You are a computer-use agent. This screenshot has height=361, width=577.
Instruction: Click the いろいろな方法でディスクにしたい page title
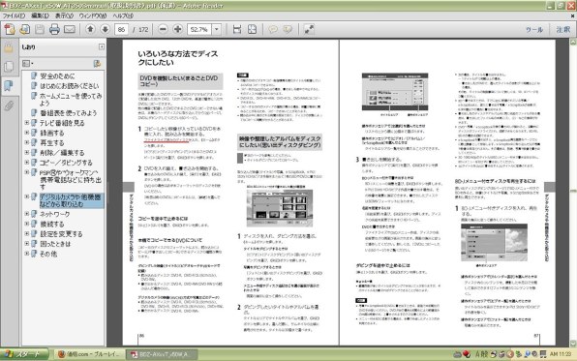(x=178, y=58)
